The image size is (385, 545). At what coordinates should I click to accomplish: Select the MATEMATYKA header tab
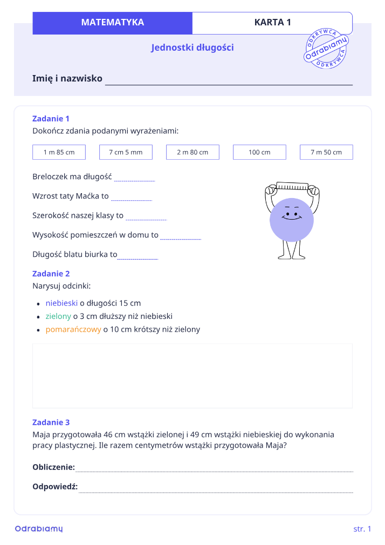coord(112,23)
